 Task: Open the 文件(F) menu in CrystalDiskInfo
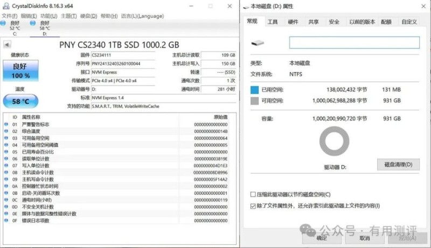coord(10,16)
